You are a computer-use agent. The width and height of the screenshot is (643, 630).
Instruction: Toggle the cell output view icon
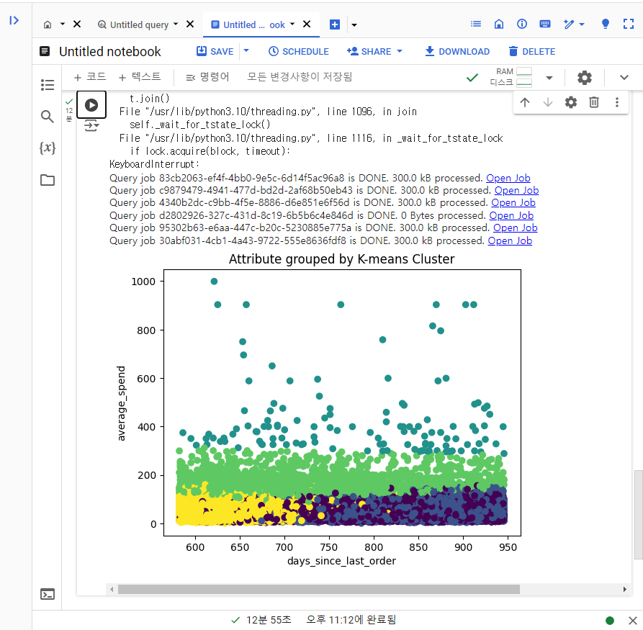click(91, 125)
